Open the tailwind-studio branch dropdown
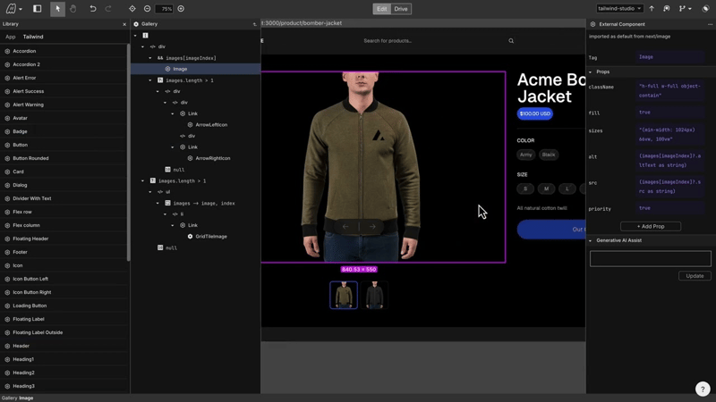 [620, 9]
